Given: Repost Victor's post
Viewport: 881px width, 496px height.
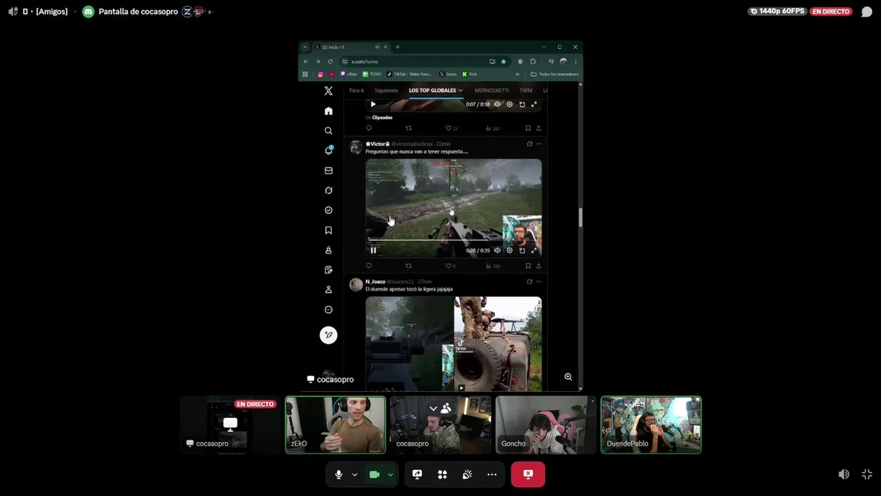Looking at the screenshot, I should tap(408, 266).
